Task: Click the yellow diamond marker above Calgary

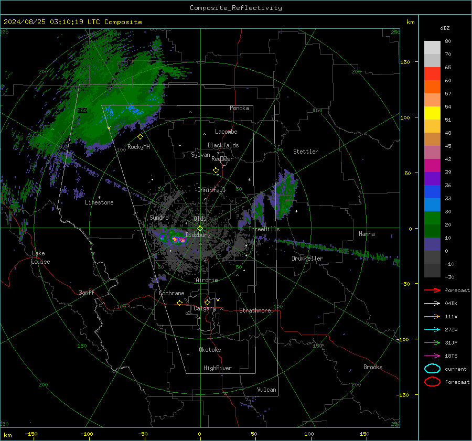Action: 207,302
